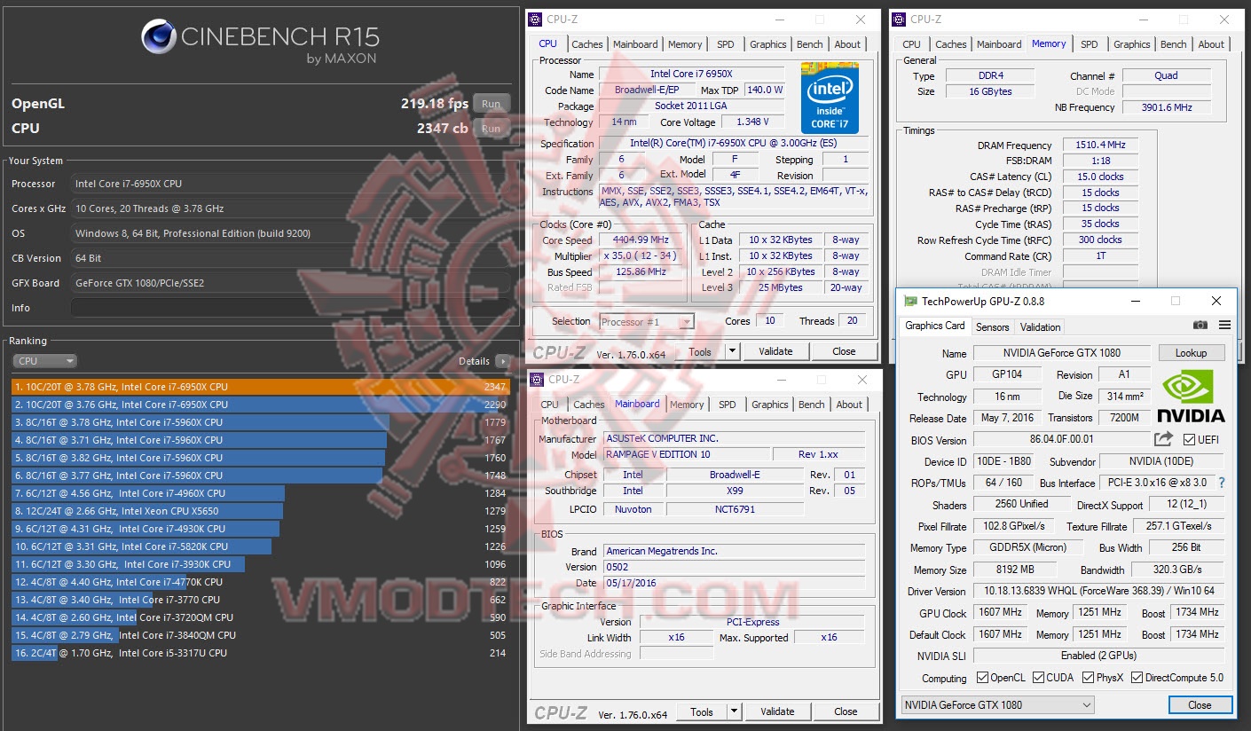The height and width of the screenshot is (731, 1251).
Task: Open CPU tab in the CPU-Z Mainboard window
Action: [550, 405]
